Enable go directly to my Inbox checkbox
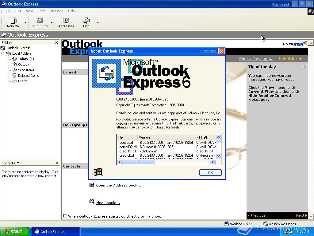This screenshot has height=236, width=314. (65, 216)
